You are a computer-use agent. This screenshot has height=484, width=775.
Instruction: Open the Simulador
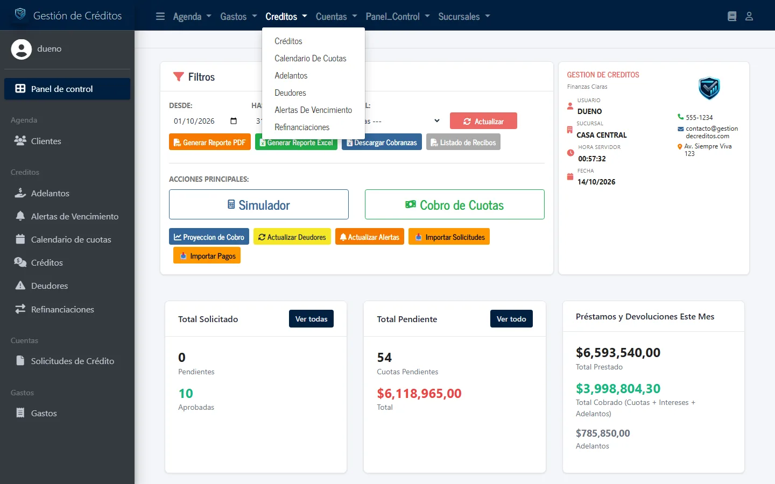click(259, 204)
